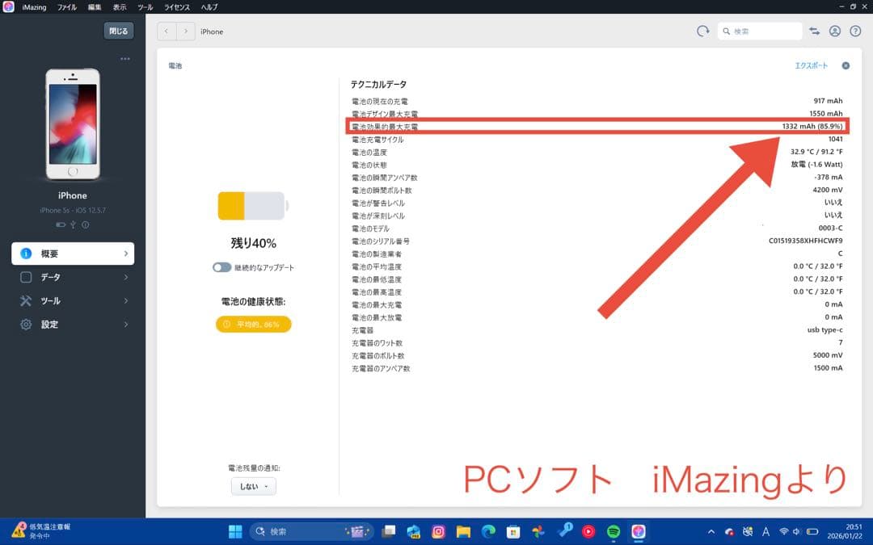Select the データ (Data) sidebar item
Image resolution: width=873 pixels, height=545 pixels.
point(50,277)
